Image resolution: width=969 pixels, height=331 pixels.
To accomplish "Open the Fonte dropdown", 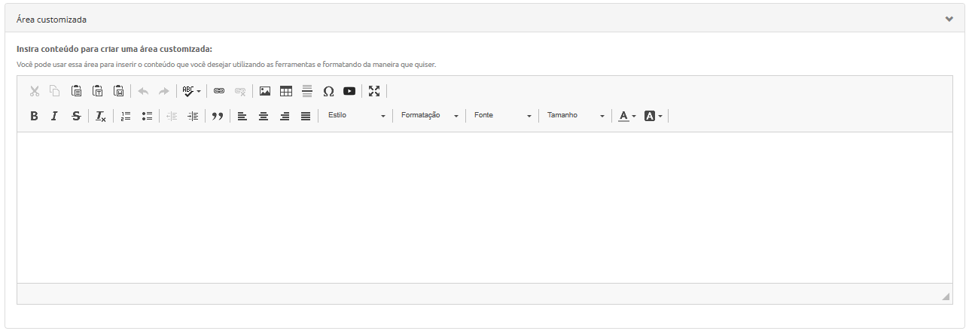I will point(502,116).
